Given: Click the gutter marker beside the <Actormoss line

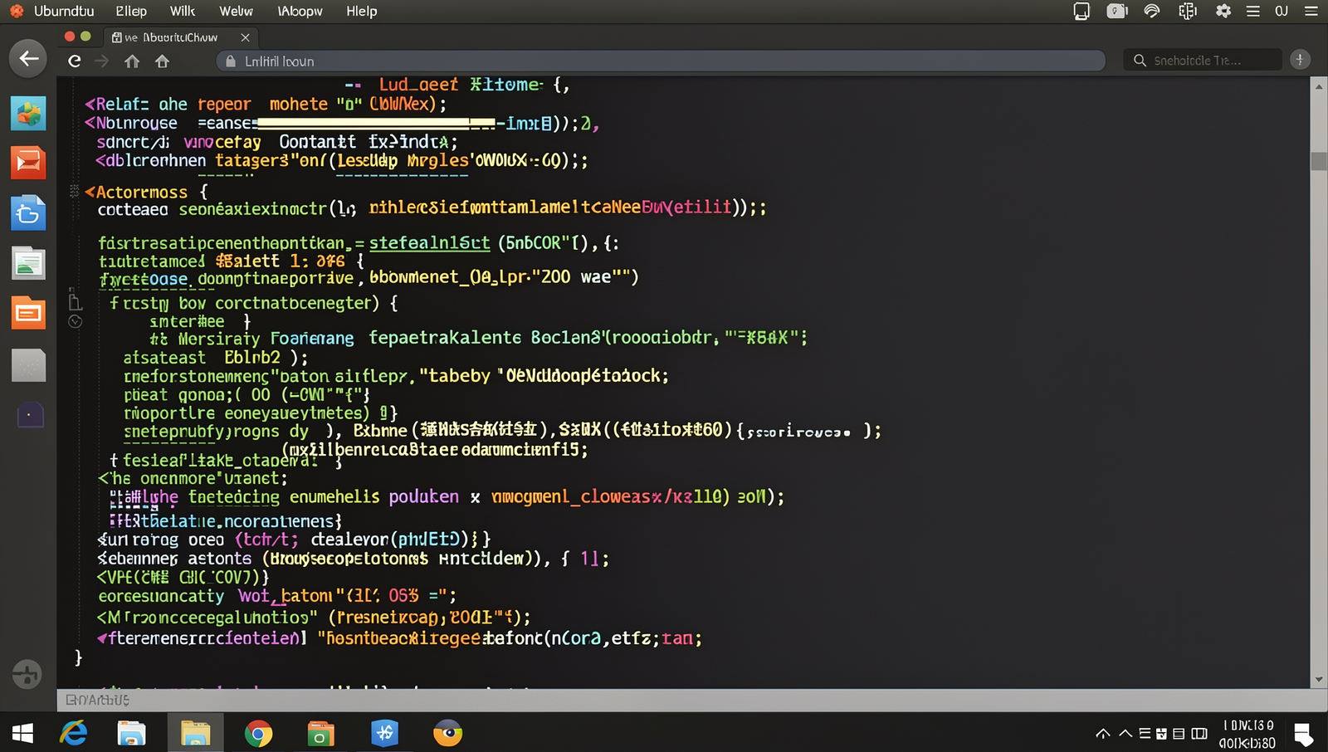Looking at the screenshot, I should click(x=74, y=192).
